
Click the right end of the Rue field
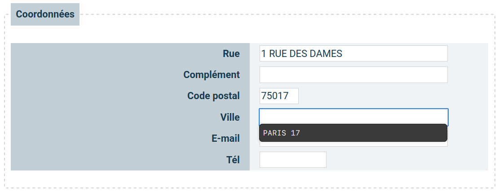point(440,53)
